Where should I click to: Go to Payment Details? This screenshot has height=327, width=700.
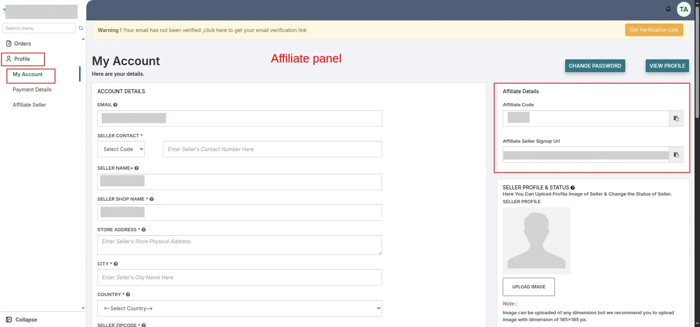[32, 90]
